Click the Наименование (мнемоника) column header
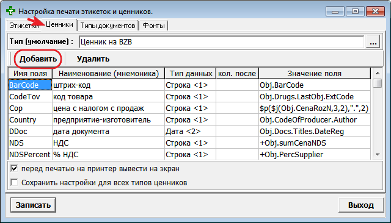This screenshot has height=223, width=391. [109, 74]
